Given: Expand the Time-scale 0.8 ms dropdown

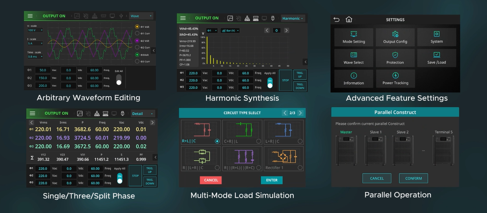Looking at the screenshot, I should tap(35, 57).
